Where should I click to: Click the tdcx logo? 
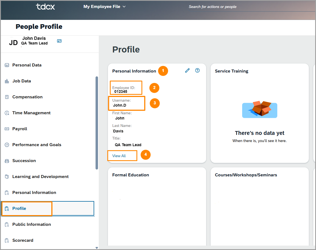[x=45, y=7]
